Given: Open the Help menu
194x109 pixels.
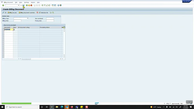Looking at the screenshot, I should pyautogui.click(x=38, y=2).
